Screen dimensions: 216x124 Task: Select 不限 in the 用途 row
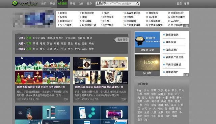tap(29, 49)
